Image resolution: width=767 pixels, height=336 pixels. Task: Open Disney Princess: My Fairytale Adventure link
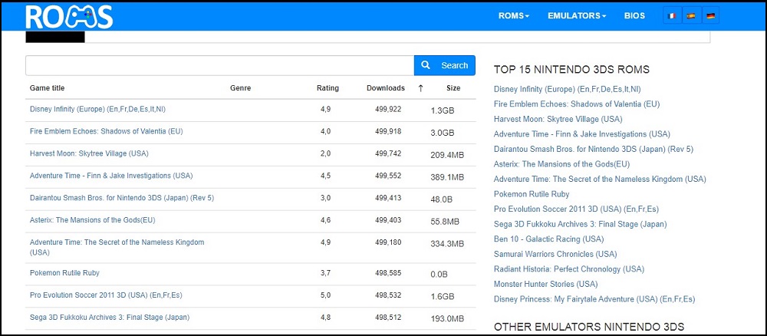point(594,299)
